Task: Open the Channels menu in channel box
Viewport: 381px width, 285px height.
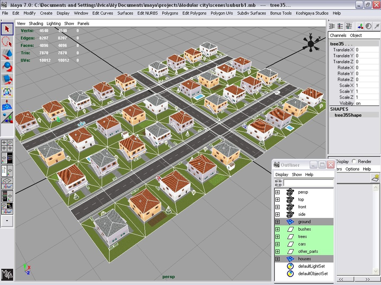Action: point(338,35)
